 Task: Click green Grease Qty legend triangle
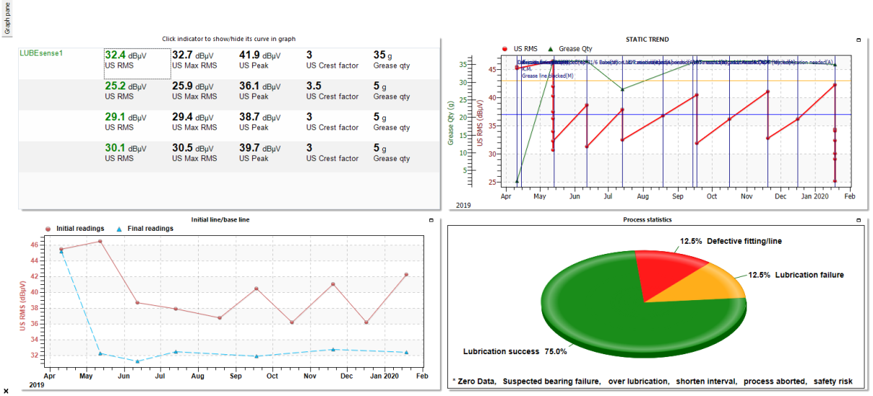[x=550, y=49]
